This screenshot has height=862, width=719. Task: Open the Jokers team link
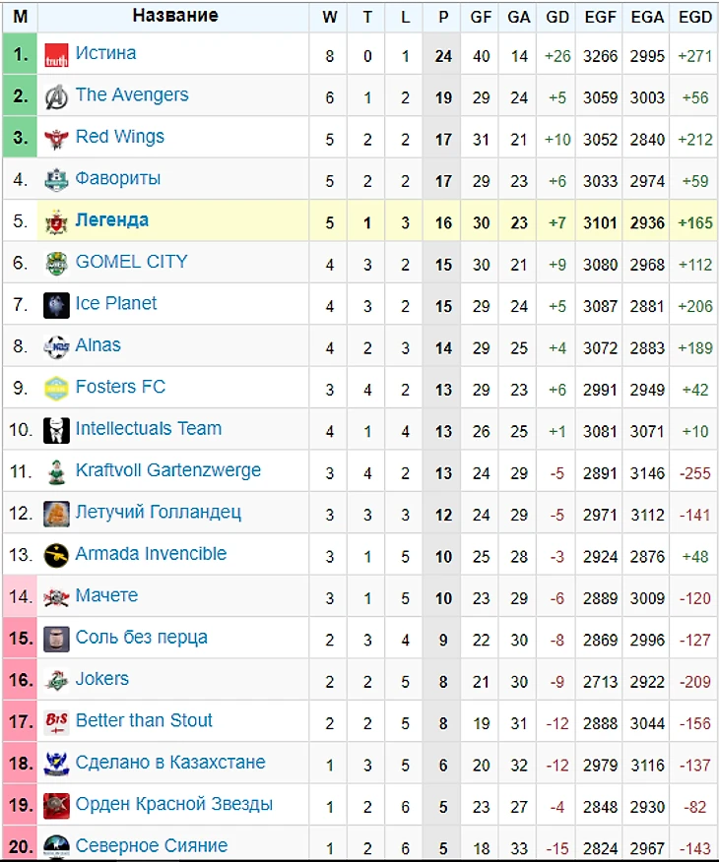pyautogui.click(x=101, y=678)
